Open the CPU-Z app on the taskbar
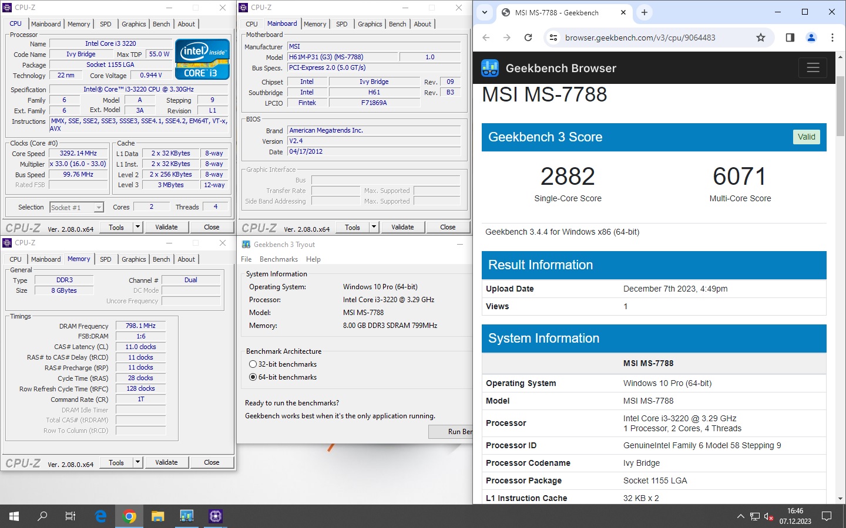Image resolution: width=846 pixels, height=528 pixels. pos(216,516)
